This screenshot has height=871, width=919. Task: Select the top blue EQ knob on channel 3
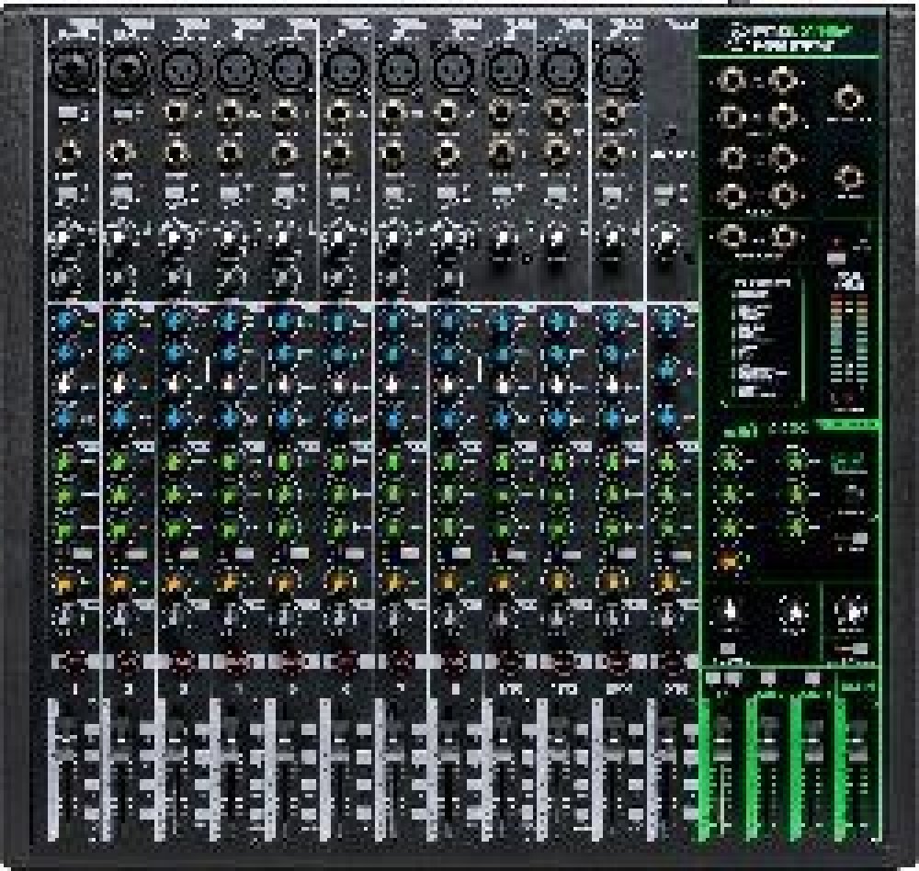(x=174, y=321)
